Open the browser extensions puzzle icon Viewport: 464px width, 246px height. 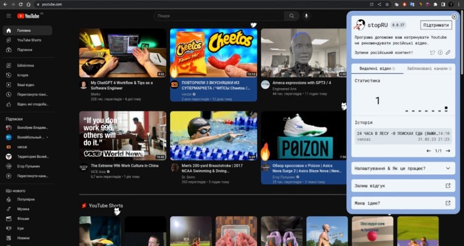pos(435,5)
